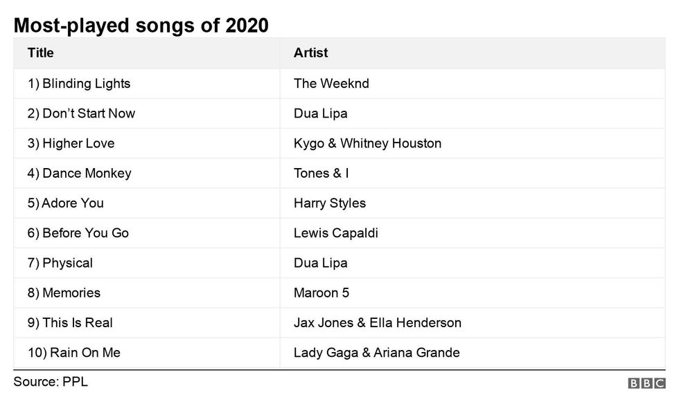Select the Don't Start Now row title
The height and width of the screenshot is (406, 679).
[x=81, y=113]
